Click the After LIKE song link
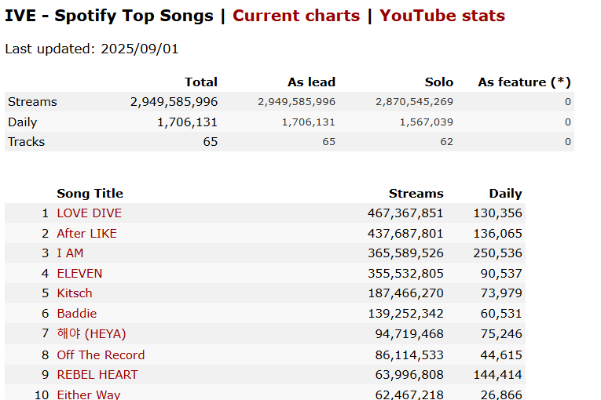The height and width of the screenshot is (400, 601). coord(87,234)
